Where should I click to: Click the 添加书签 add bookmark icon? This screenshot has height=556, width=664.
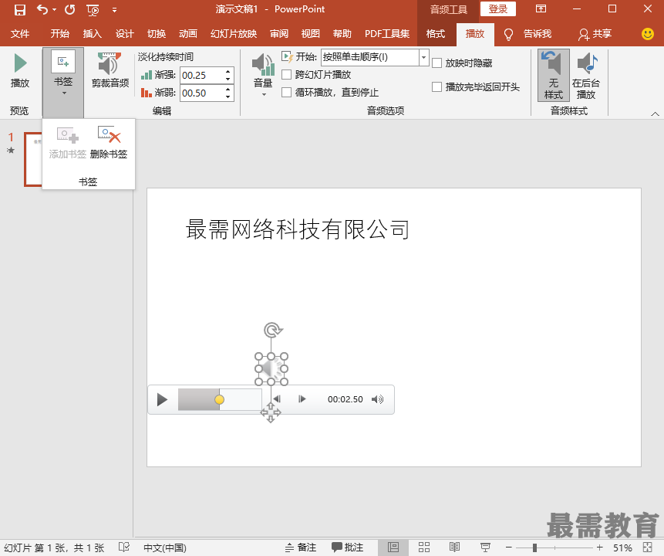click(x=68, y=143)
